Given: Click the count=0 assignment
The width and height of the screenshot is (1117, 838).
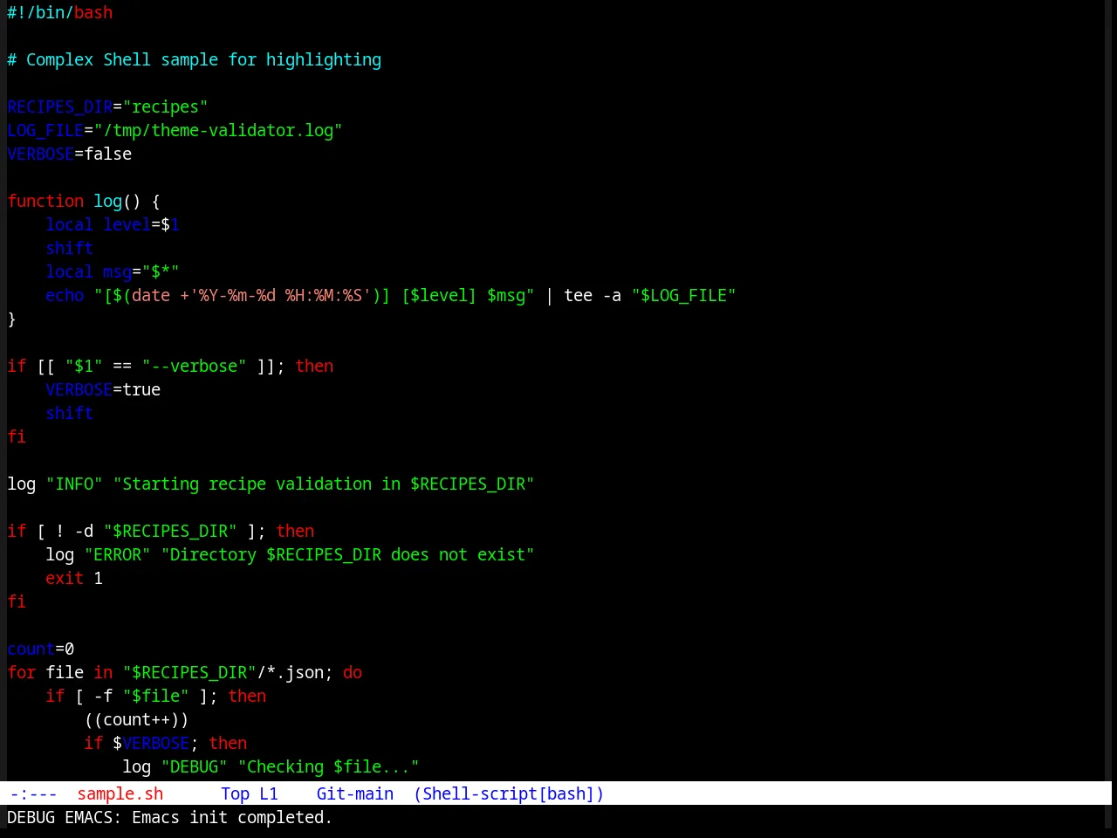Looking at the screenshot, I should (x=41, y=649).
